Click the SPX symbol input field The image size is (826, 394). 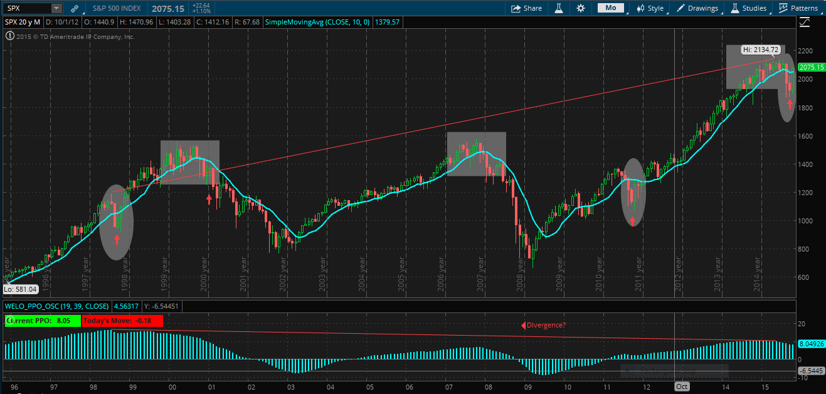[28, 8]
